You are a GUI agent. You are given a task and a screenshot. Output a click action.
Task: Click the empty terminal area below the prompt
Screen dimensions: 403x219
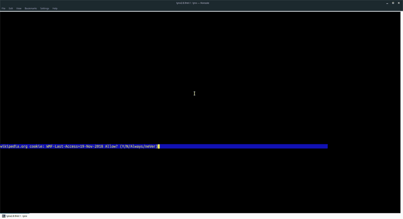pos(201,178)
